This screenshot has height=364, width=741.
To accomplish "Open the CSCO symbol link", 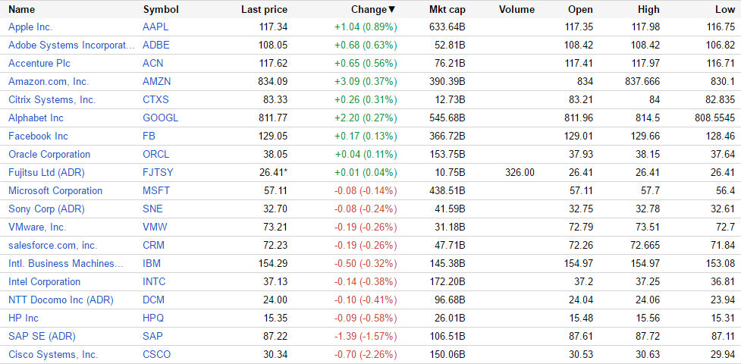I will pos(157,354).
